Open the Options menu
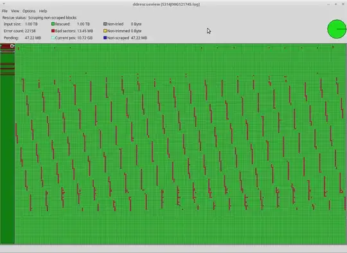Viewport: 347px width, 253px height. tap(29, 11)
